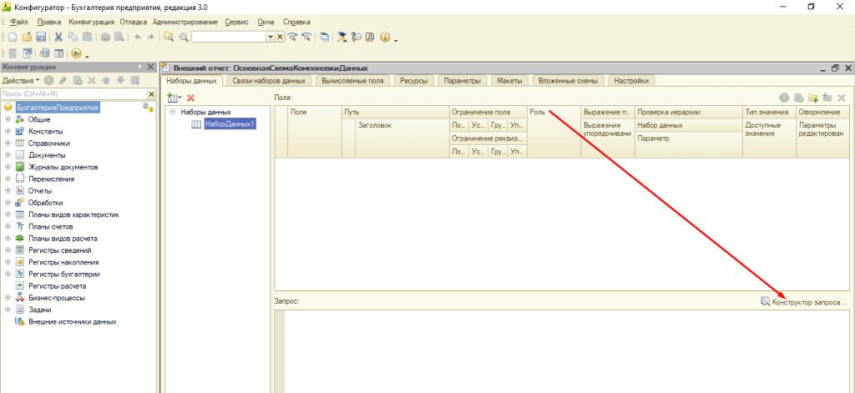
Task: Expand the Справочники tree node
Action: pyautogui.click(x=8, y=144)
